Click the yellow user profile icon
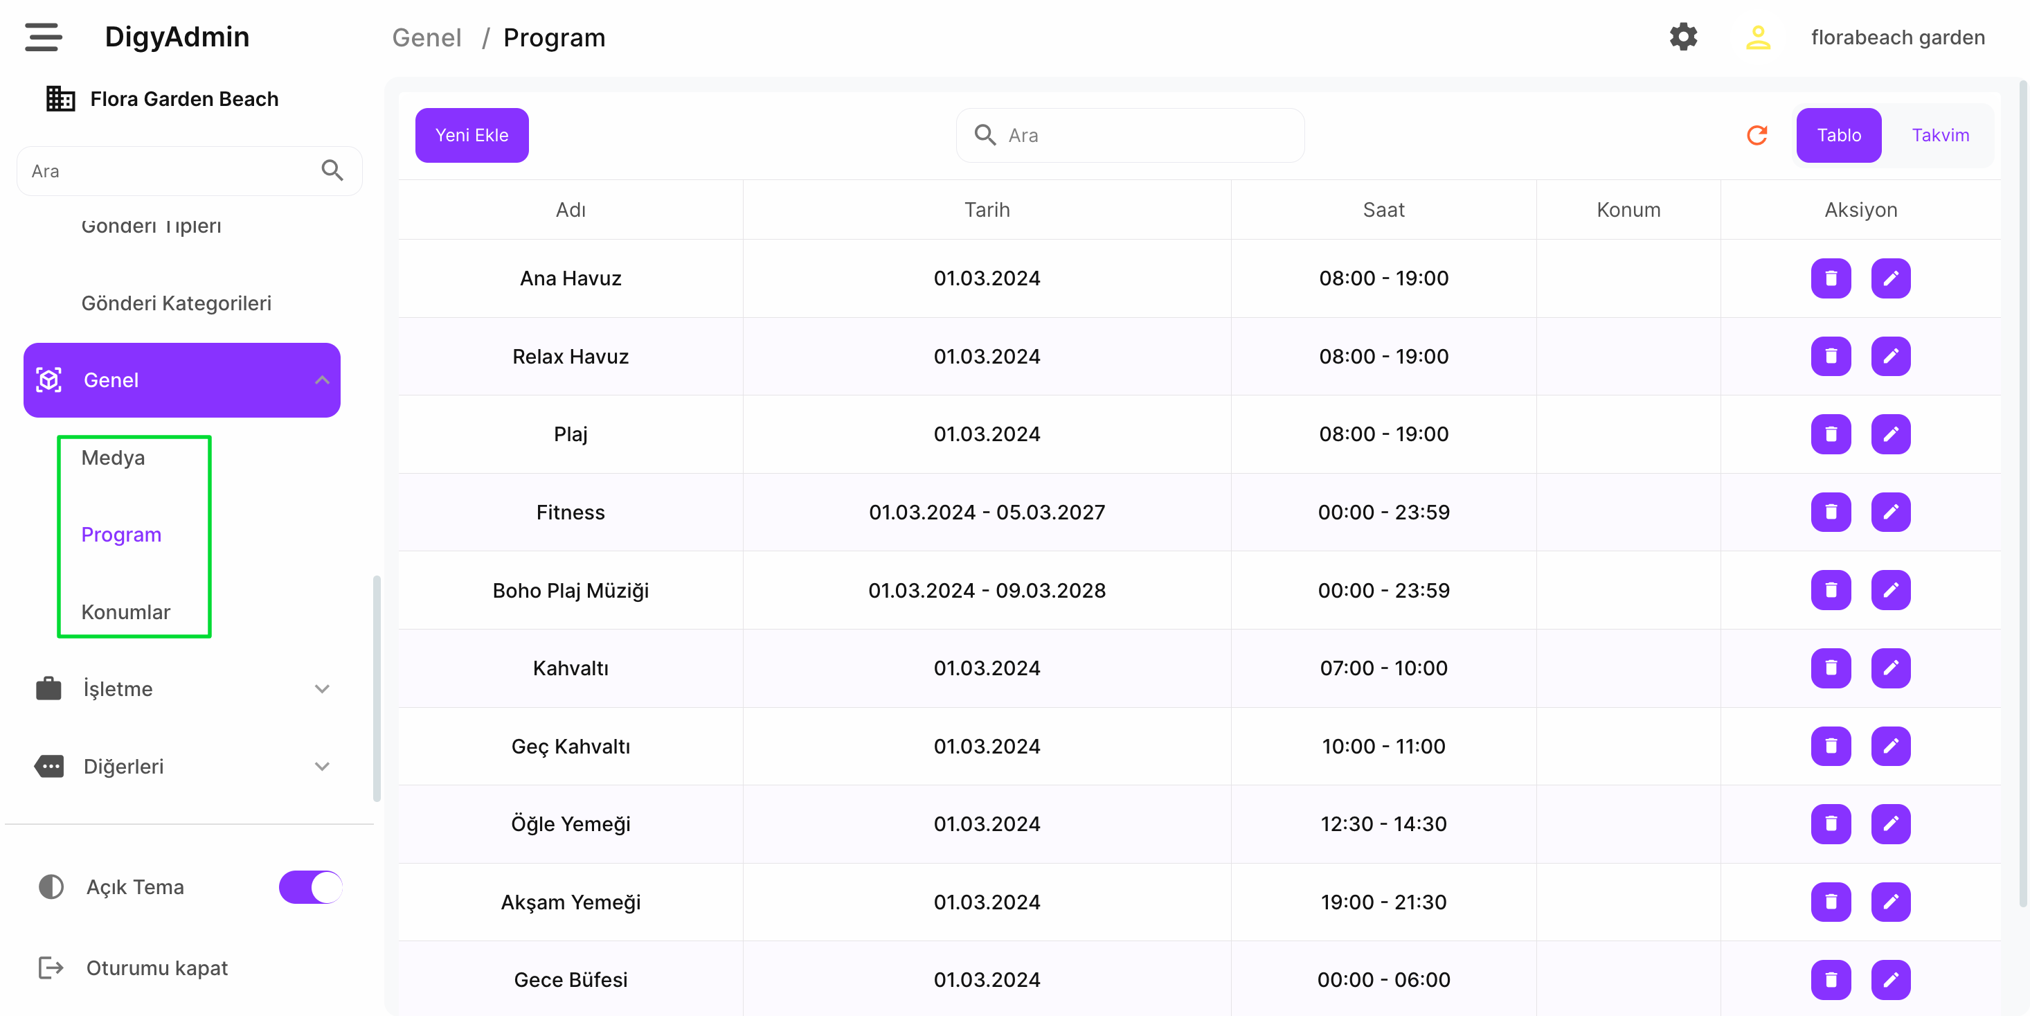 click(1757, 37)
